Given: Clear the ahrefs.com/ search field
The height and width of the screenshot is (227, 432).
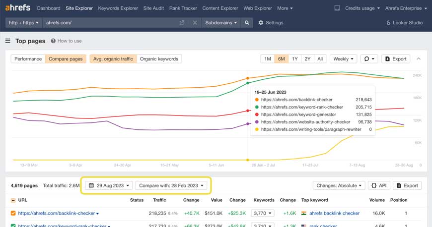Looking at the screenshot, I should point(195,23).
